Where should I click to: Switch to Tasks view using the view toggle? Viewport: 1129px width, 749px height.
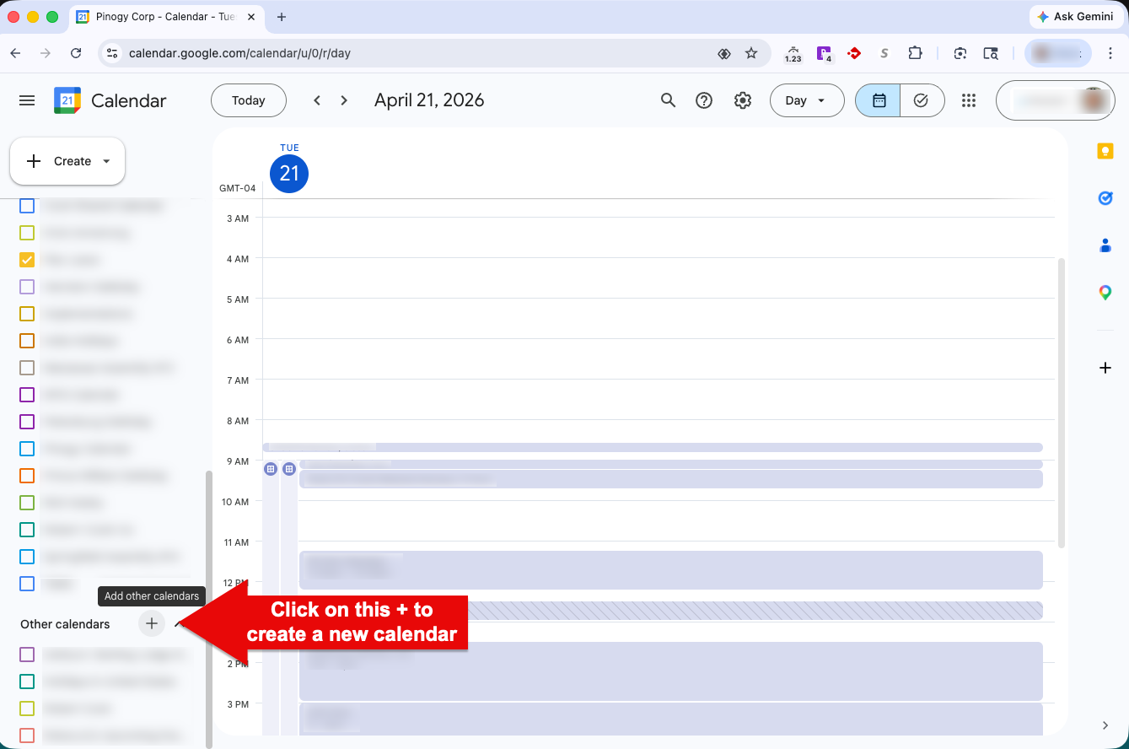(x=922, y=100)
